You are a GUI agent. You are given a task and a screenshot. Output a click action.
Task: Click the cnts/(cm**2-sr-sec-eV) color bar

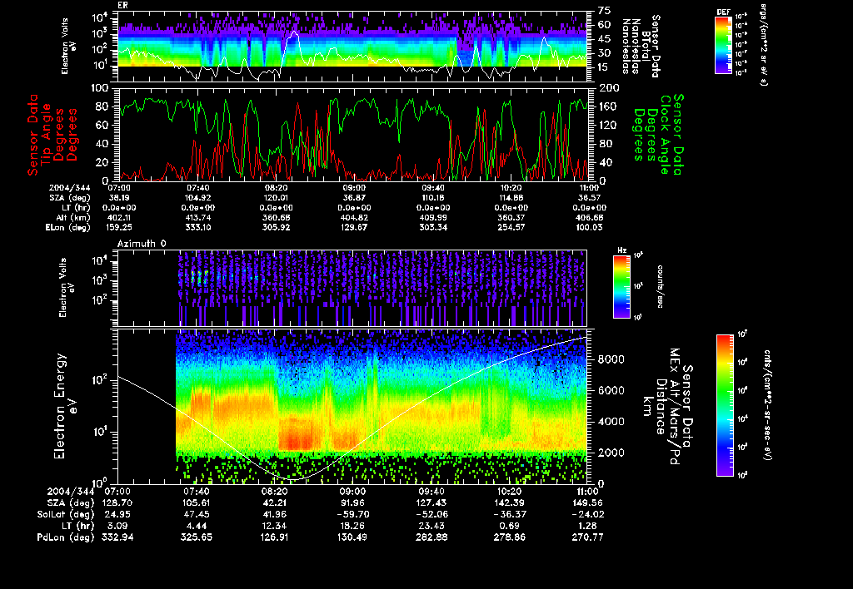click(725, 405)
